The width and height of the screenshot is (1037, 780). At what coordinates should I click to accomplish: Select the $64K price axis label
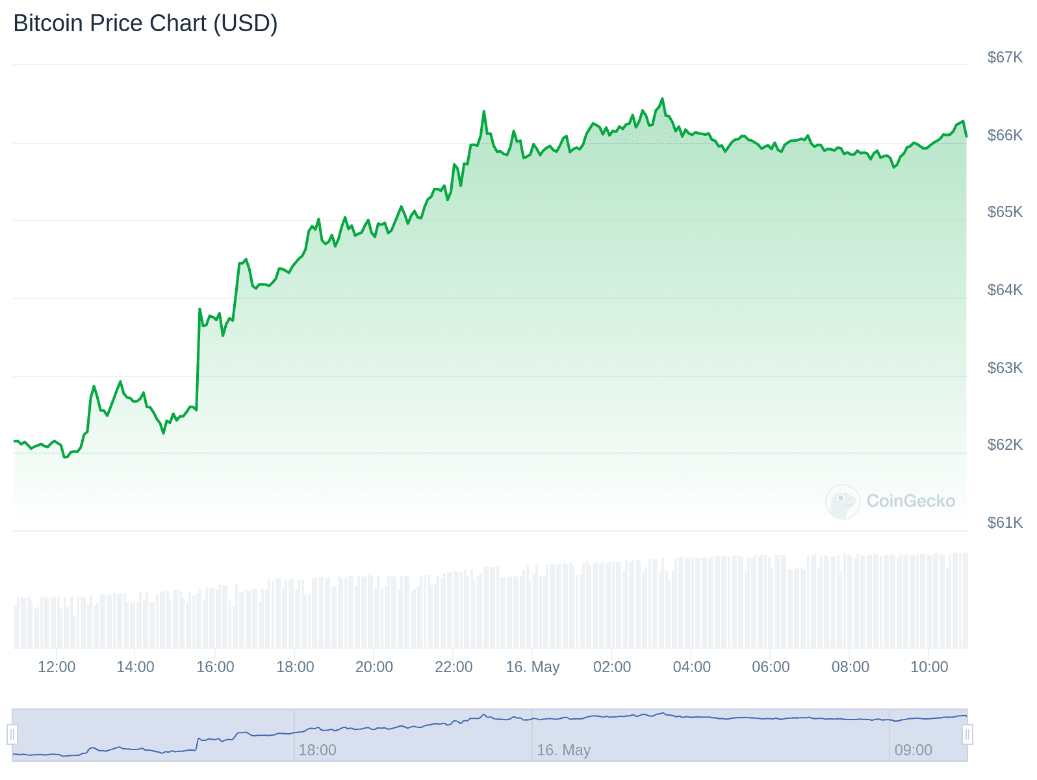(x=1005, y=290)
